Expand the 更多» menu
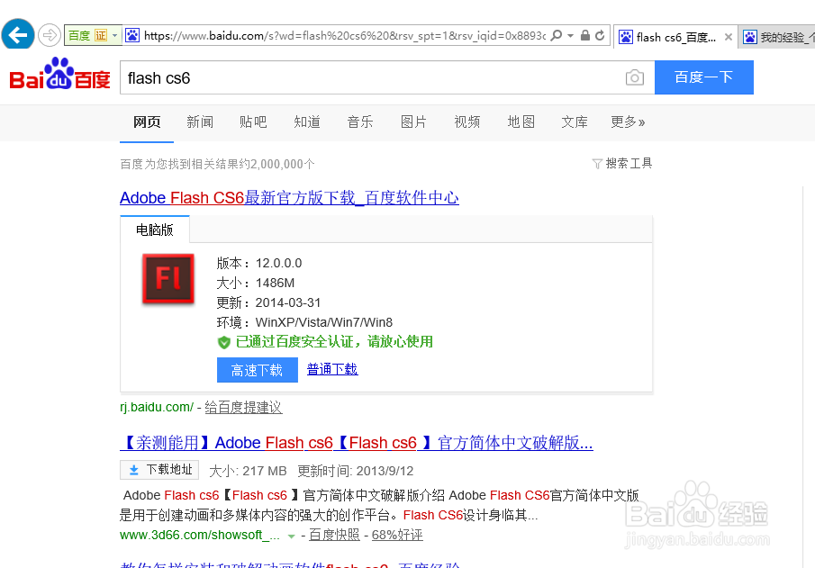 pos(628,122)
